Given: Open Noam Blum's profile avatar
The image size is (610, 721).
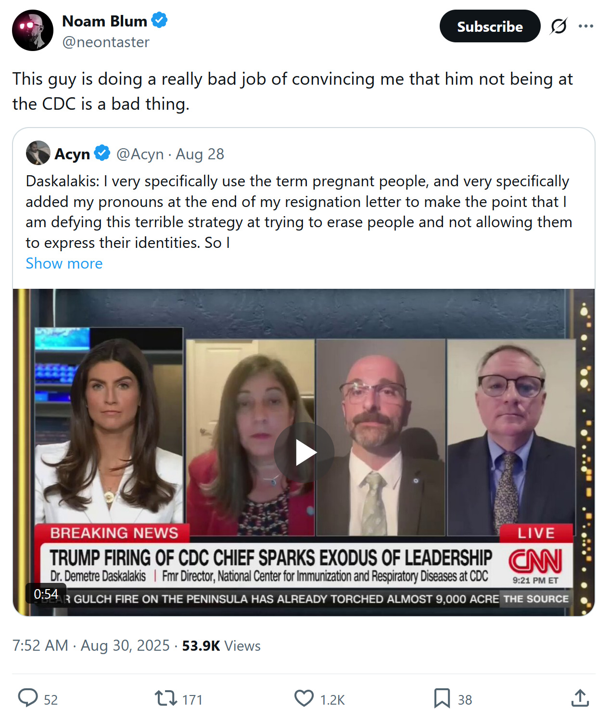Looking at the screenshot, I should click(33, 30).
